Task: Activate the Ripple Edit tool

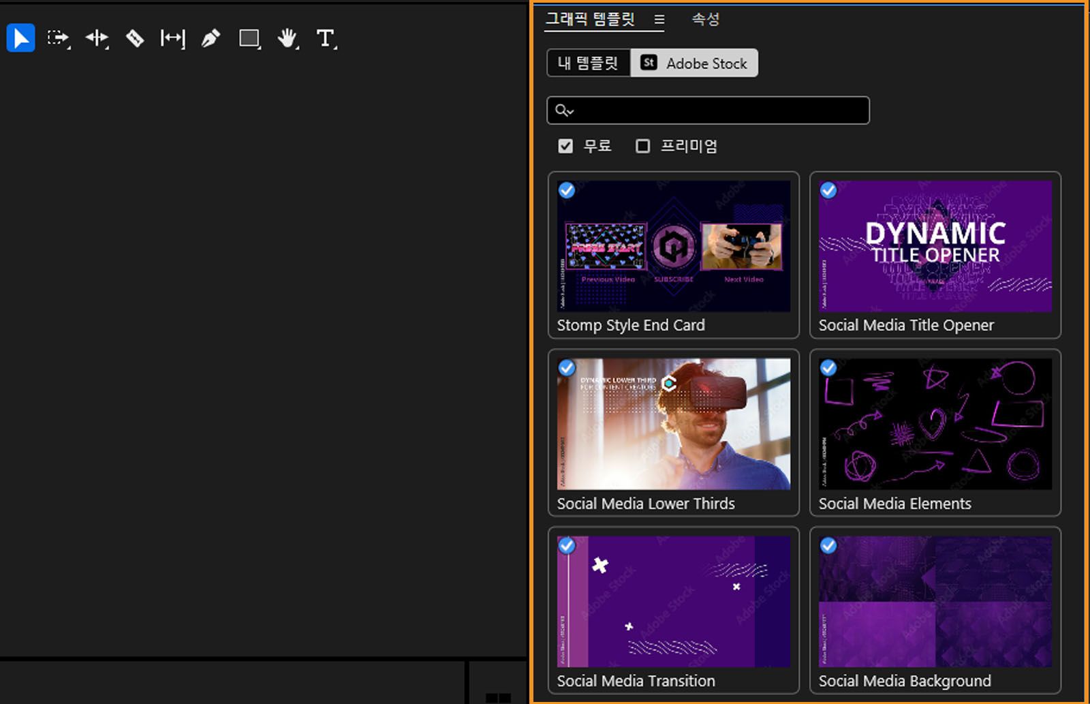Action: click(97, 39)
